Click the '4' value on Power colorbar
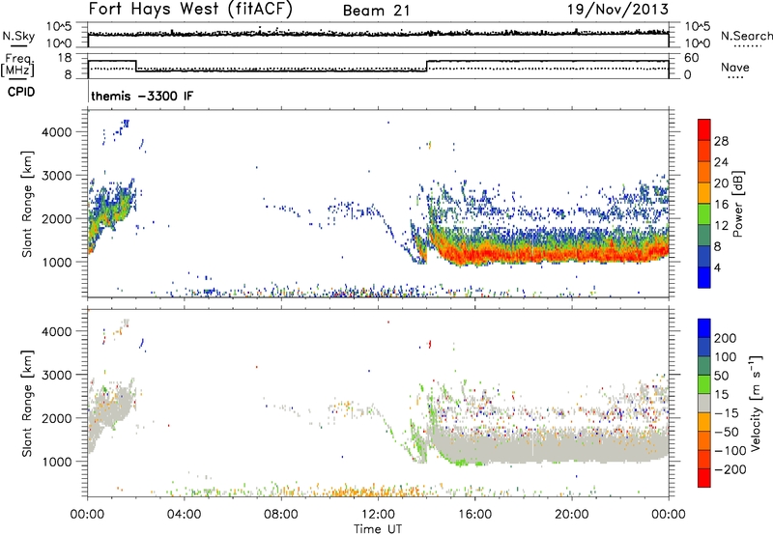The image size is (773, 535). click(x=717, y=267)
